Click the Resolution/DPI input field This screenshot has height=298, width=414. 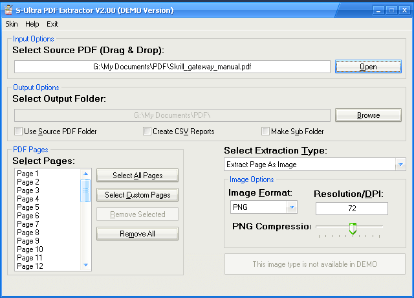351,208
